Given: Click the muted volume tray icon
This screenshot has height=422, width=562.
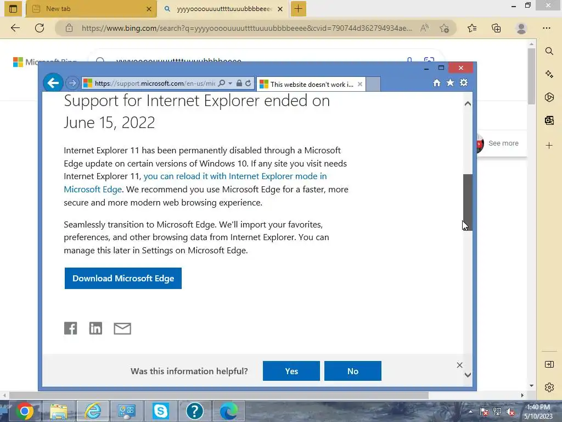Looking at the screenshot, I should pos(510,412).
